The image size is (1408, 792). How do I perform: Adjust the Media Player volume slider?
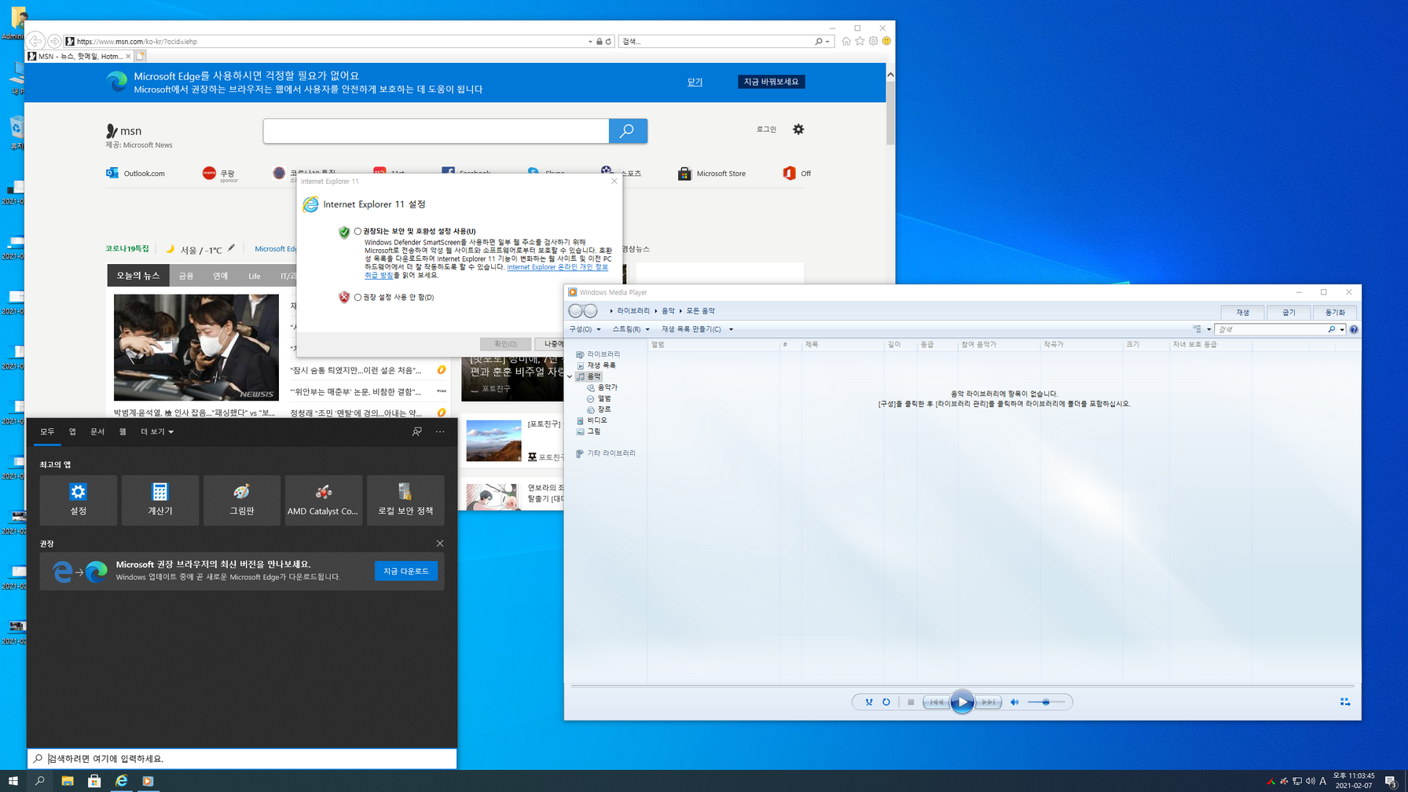1046,702
